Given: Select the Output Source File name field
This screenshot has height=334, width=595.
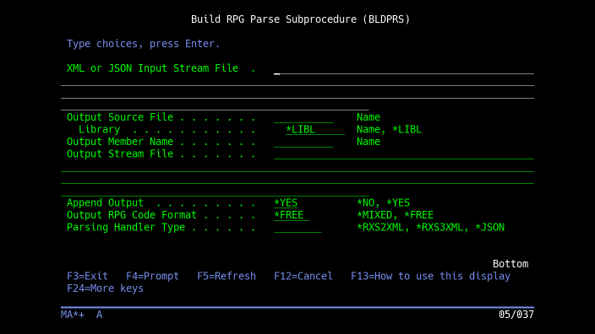Looking at the screenshot, I should coord(303,117).
